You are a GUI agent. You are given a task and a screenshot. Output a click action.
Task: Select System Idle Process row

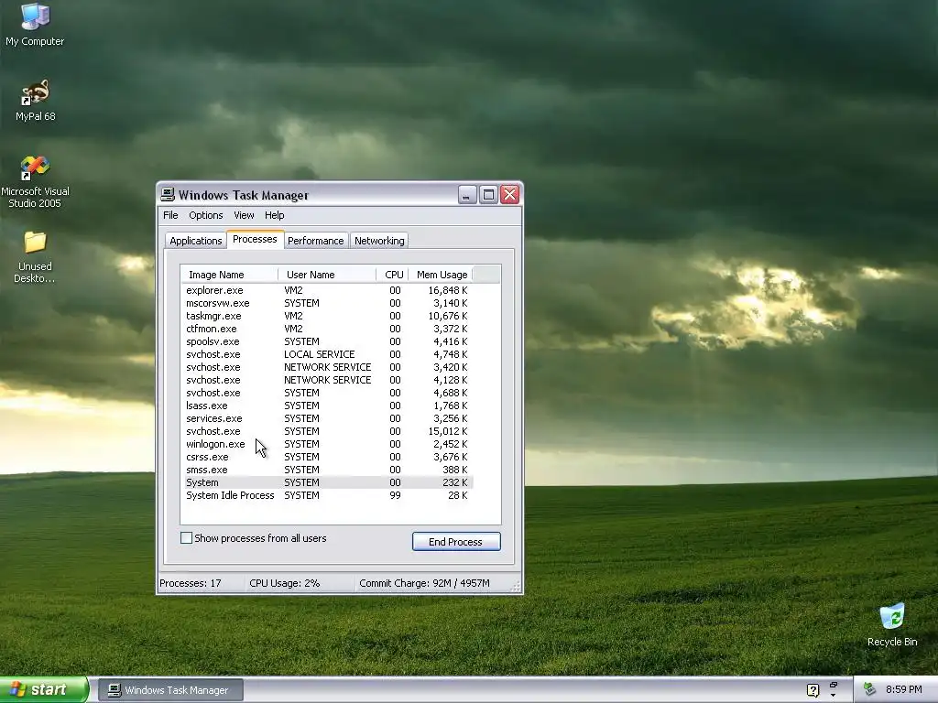[x=327, y=495]
